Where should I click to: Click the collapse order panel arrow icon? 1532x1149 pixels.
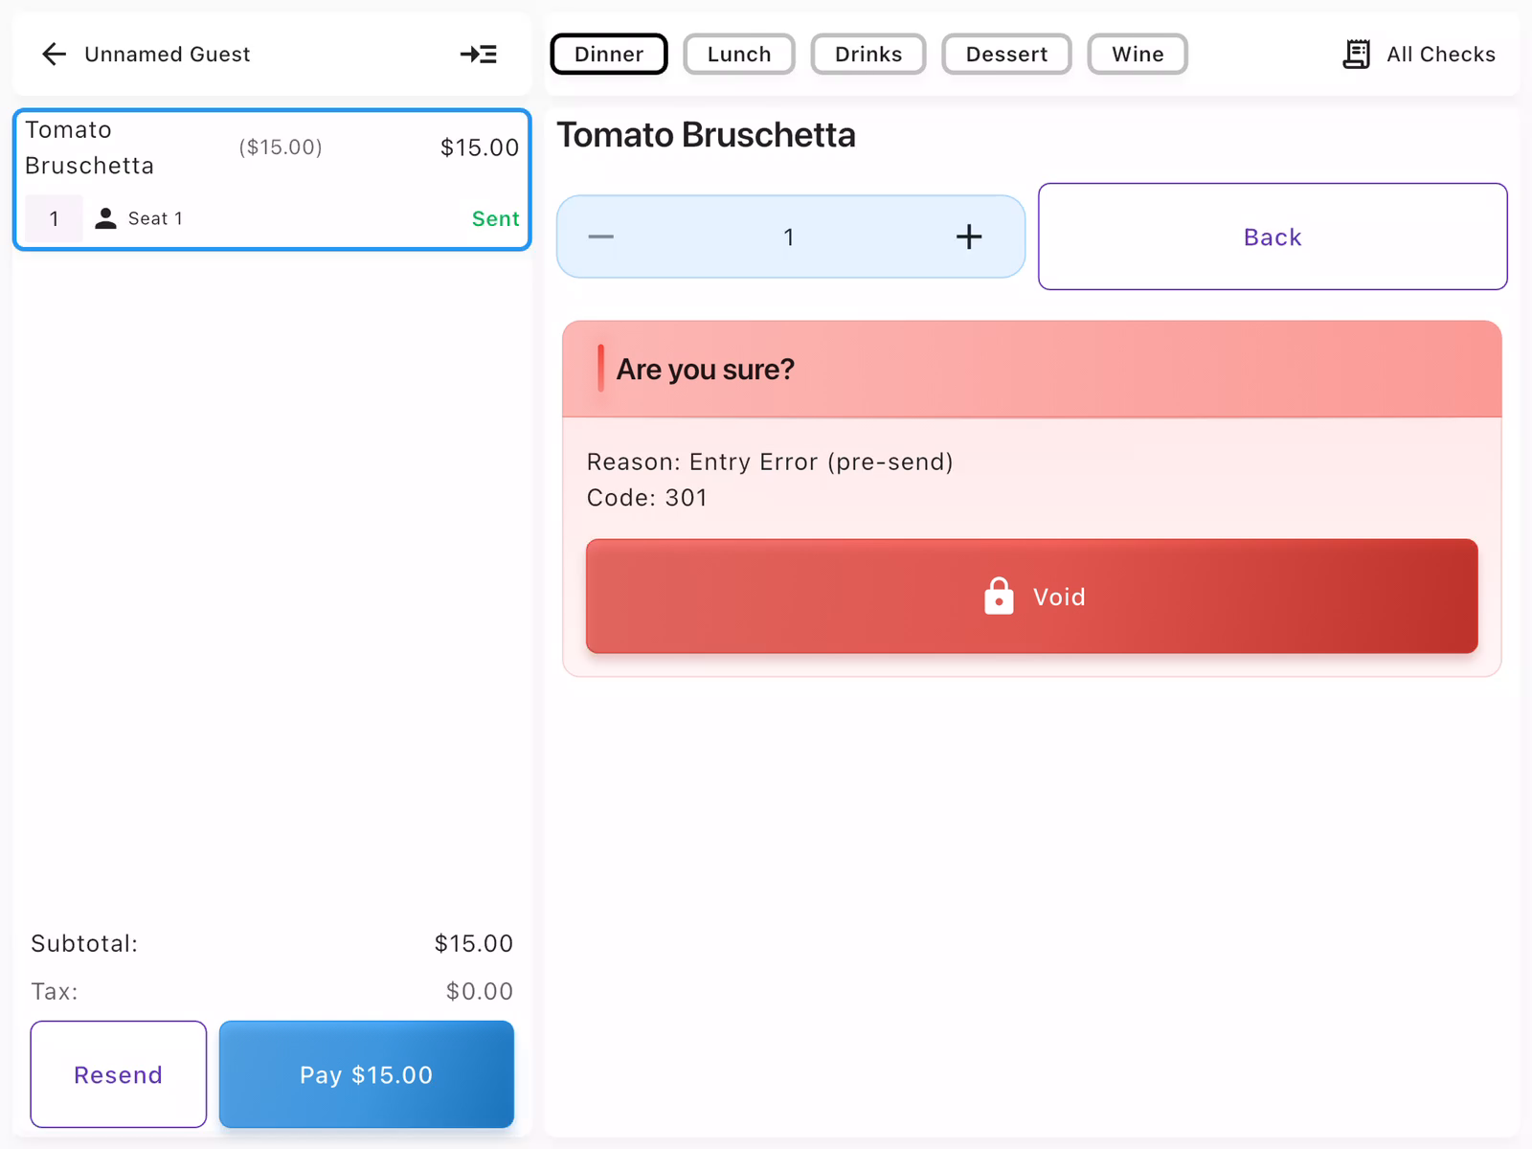[x=478, y=55]
